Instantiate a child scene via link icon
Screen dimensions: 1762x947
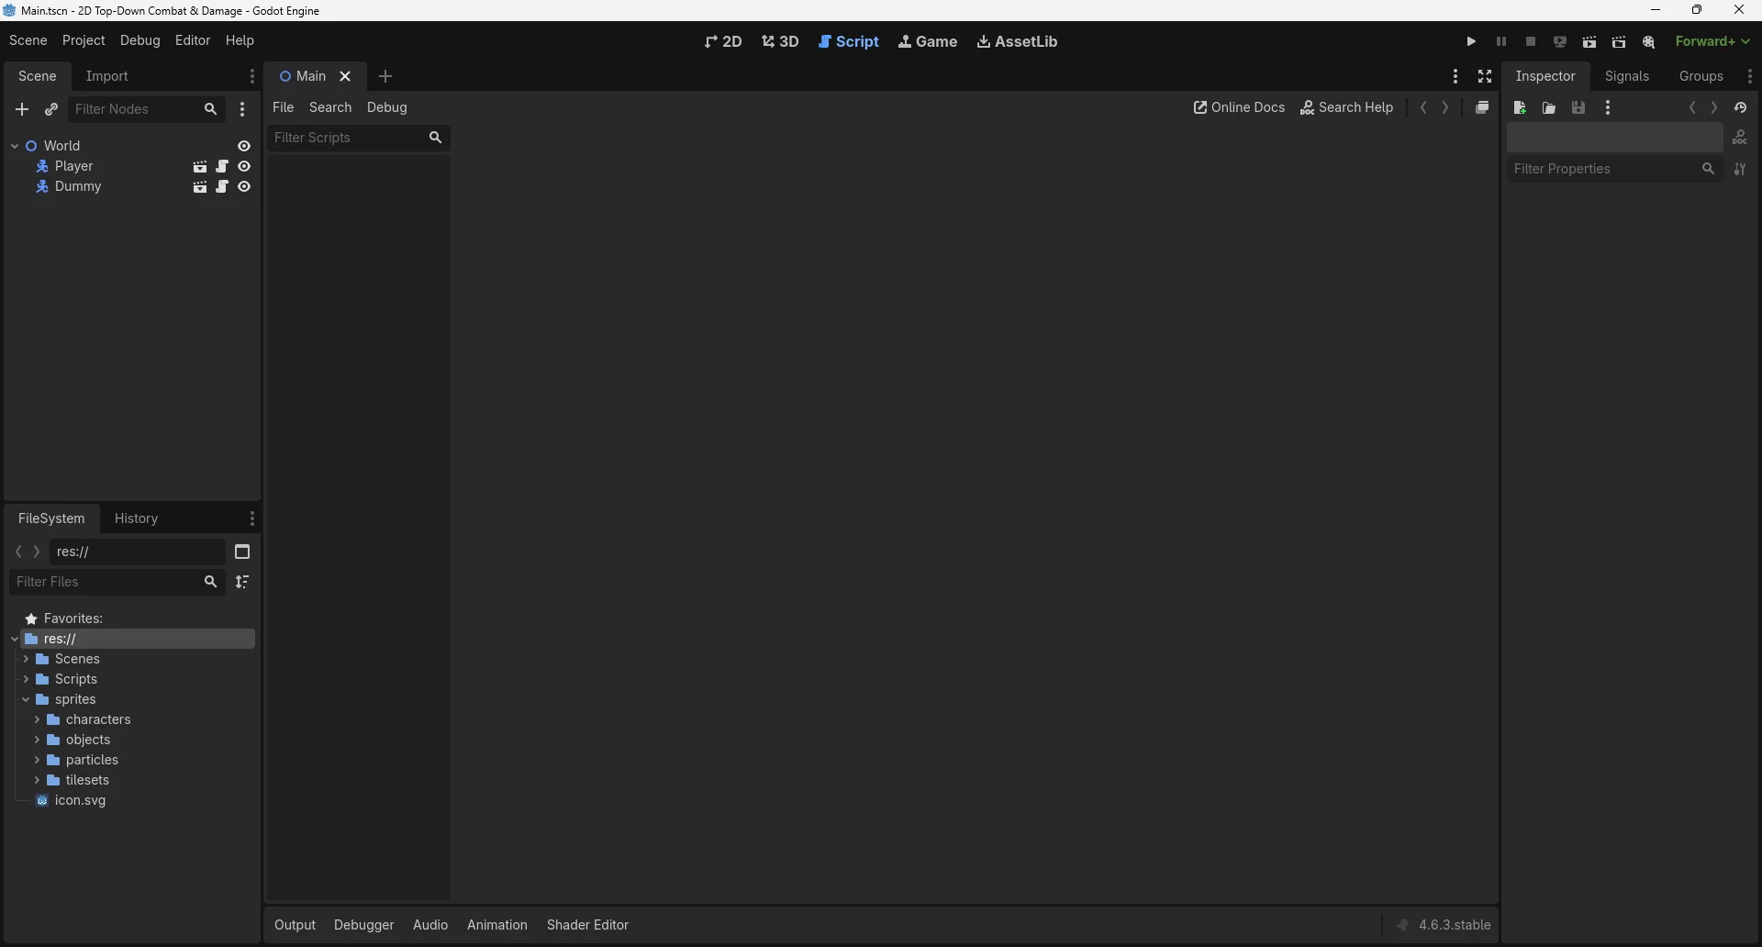coord(51,109)
